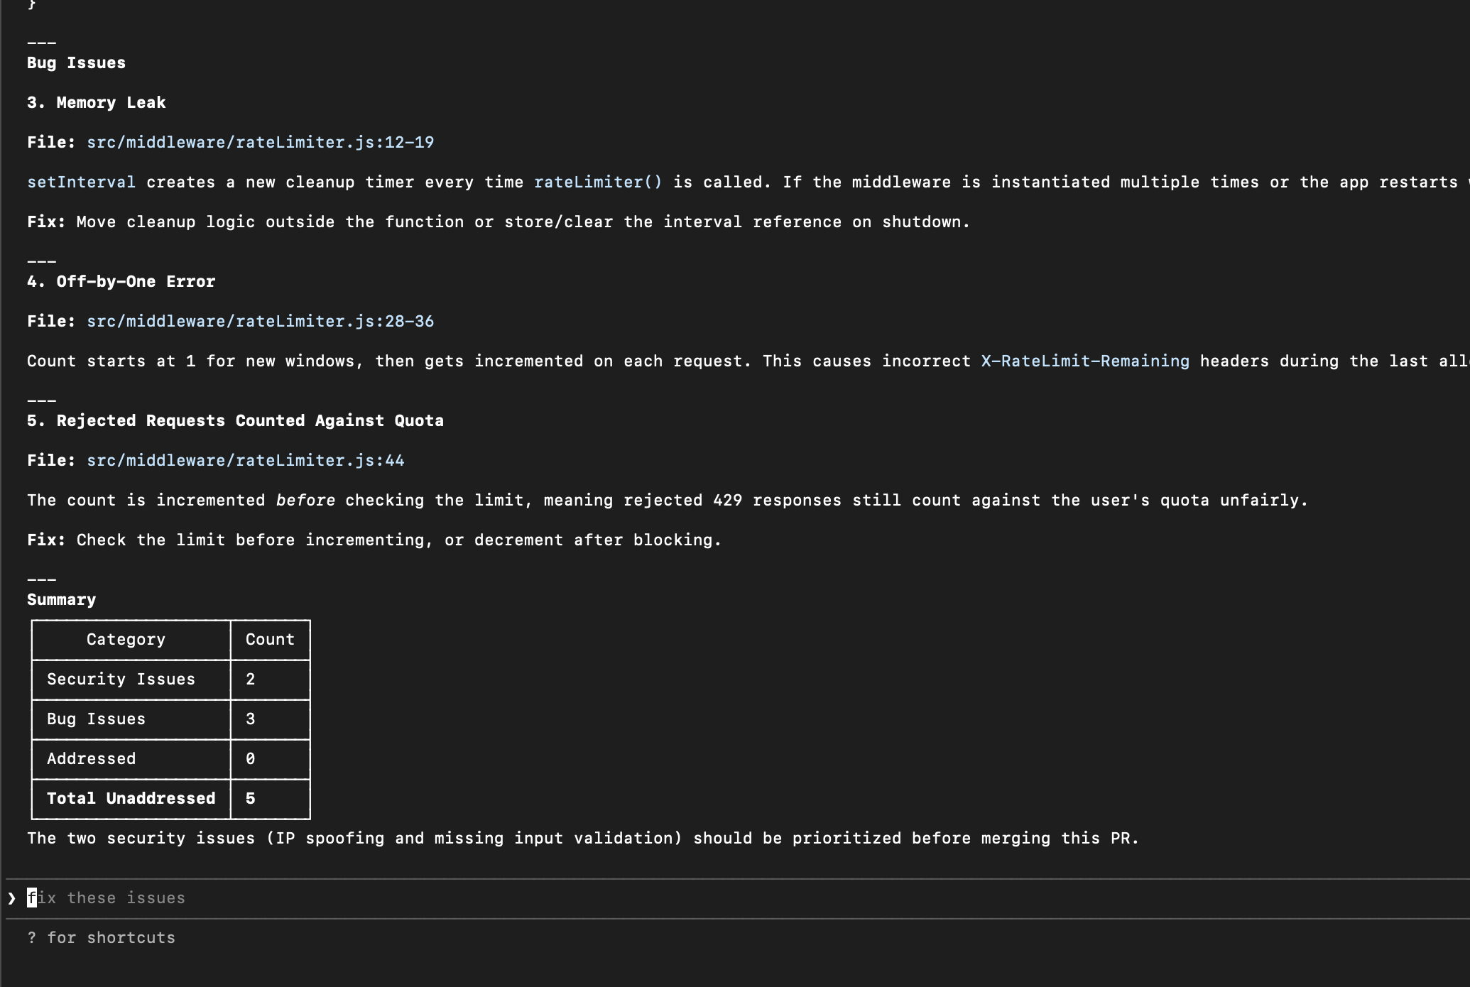Select the 'Off-by-One Error' heading
The width and height of the screenshot is (1470, 987).
[121, 281]
